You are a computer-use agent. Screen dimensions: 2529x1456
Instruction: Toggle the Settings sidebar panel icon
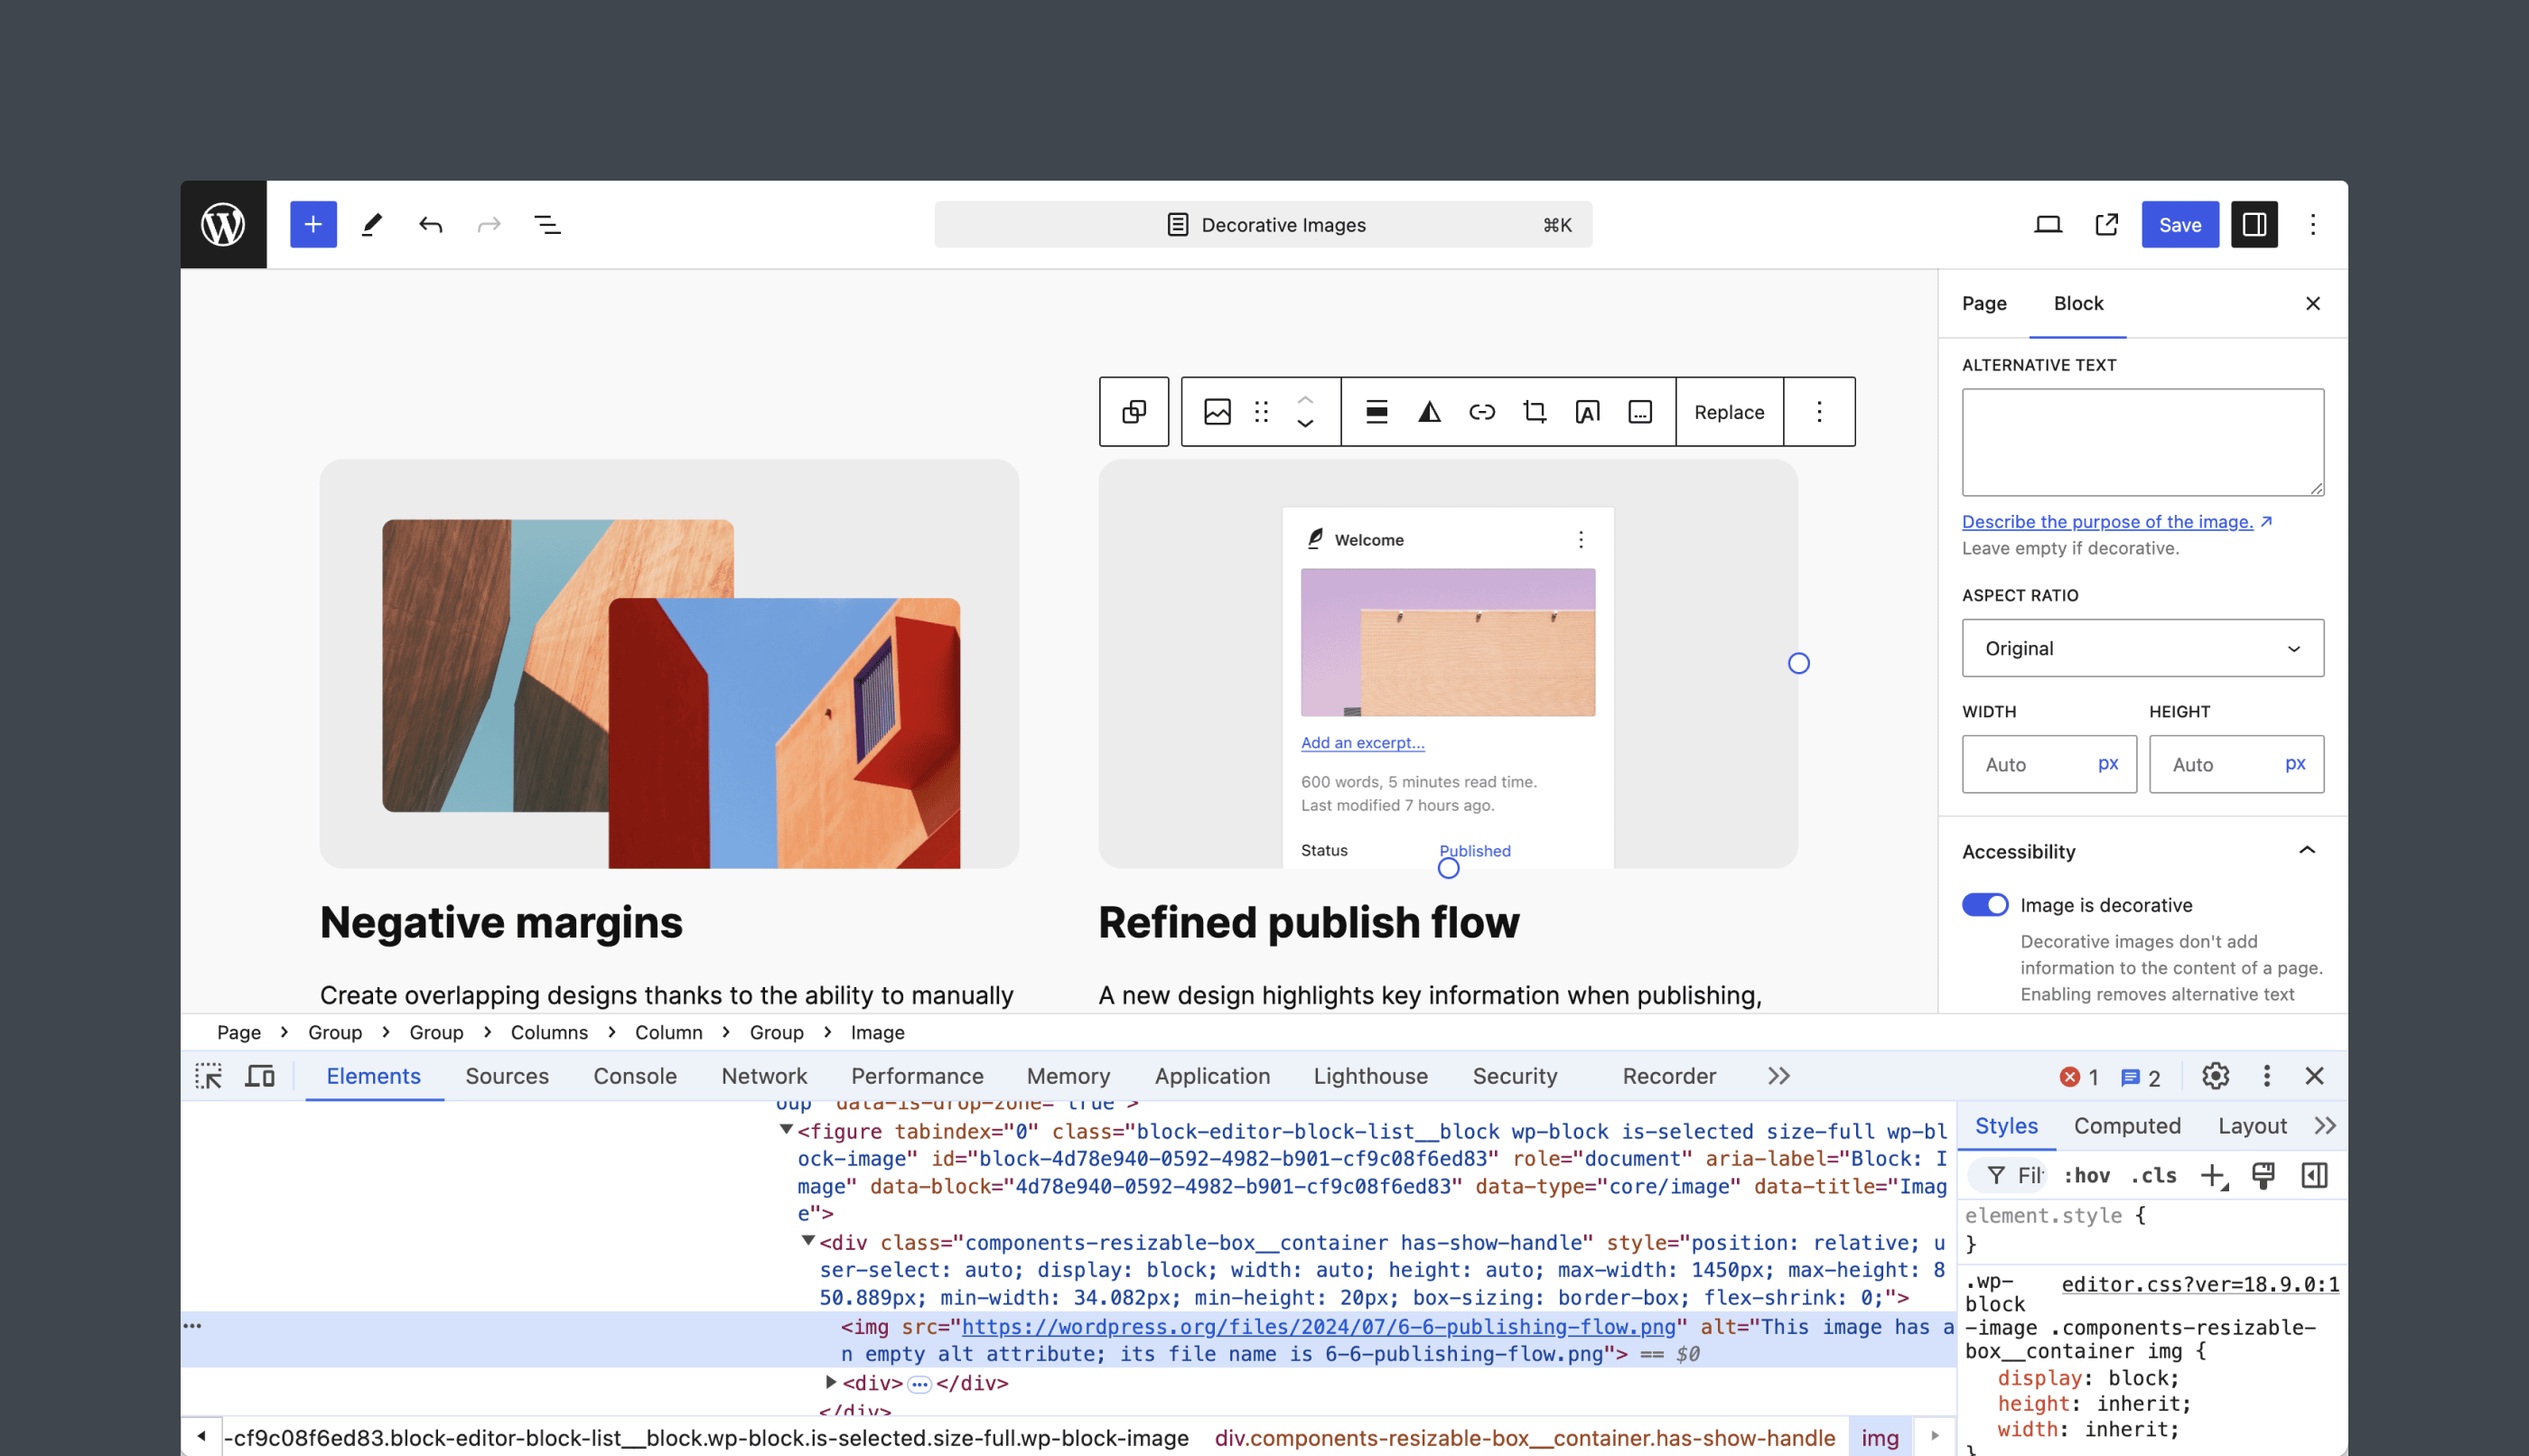pos(2254,224)
